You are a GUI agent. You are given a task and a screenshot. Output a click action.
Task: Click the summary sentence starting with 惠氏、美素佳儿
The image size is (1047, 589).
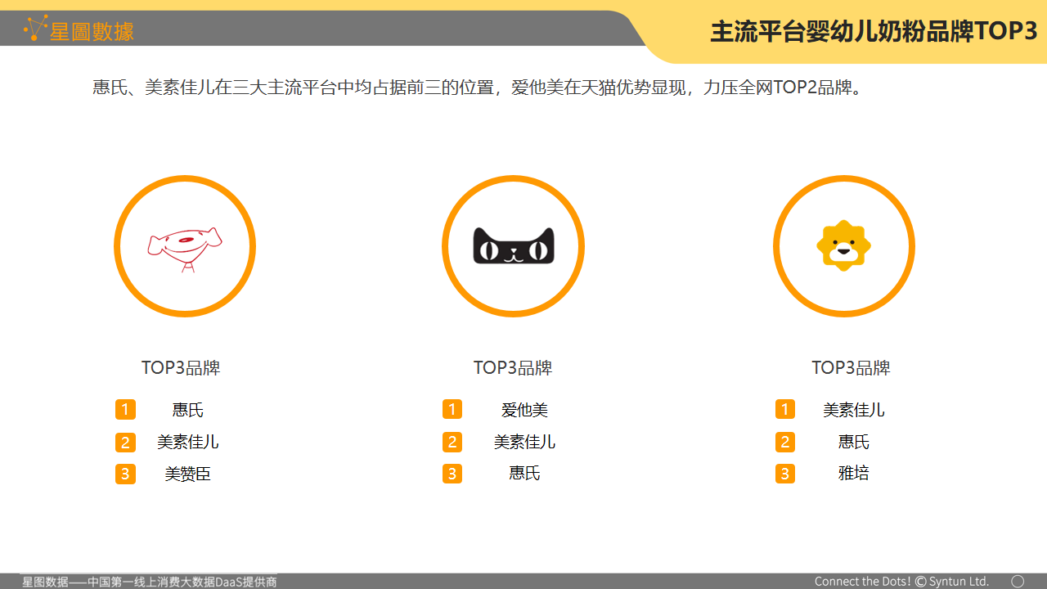tap(479, 88)
